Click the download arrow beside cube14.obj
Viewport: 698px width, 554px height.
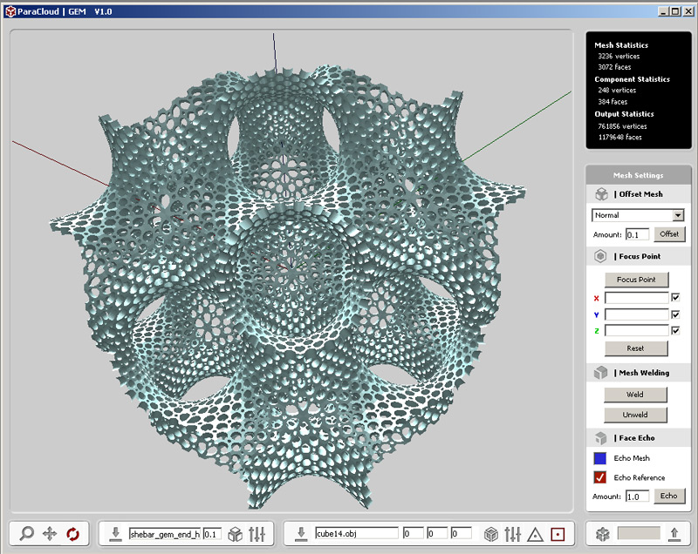[x=301, y=533]
